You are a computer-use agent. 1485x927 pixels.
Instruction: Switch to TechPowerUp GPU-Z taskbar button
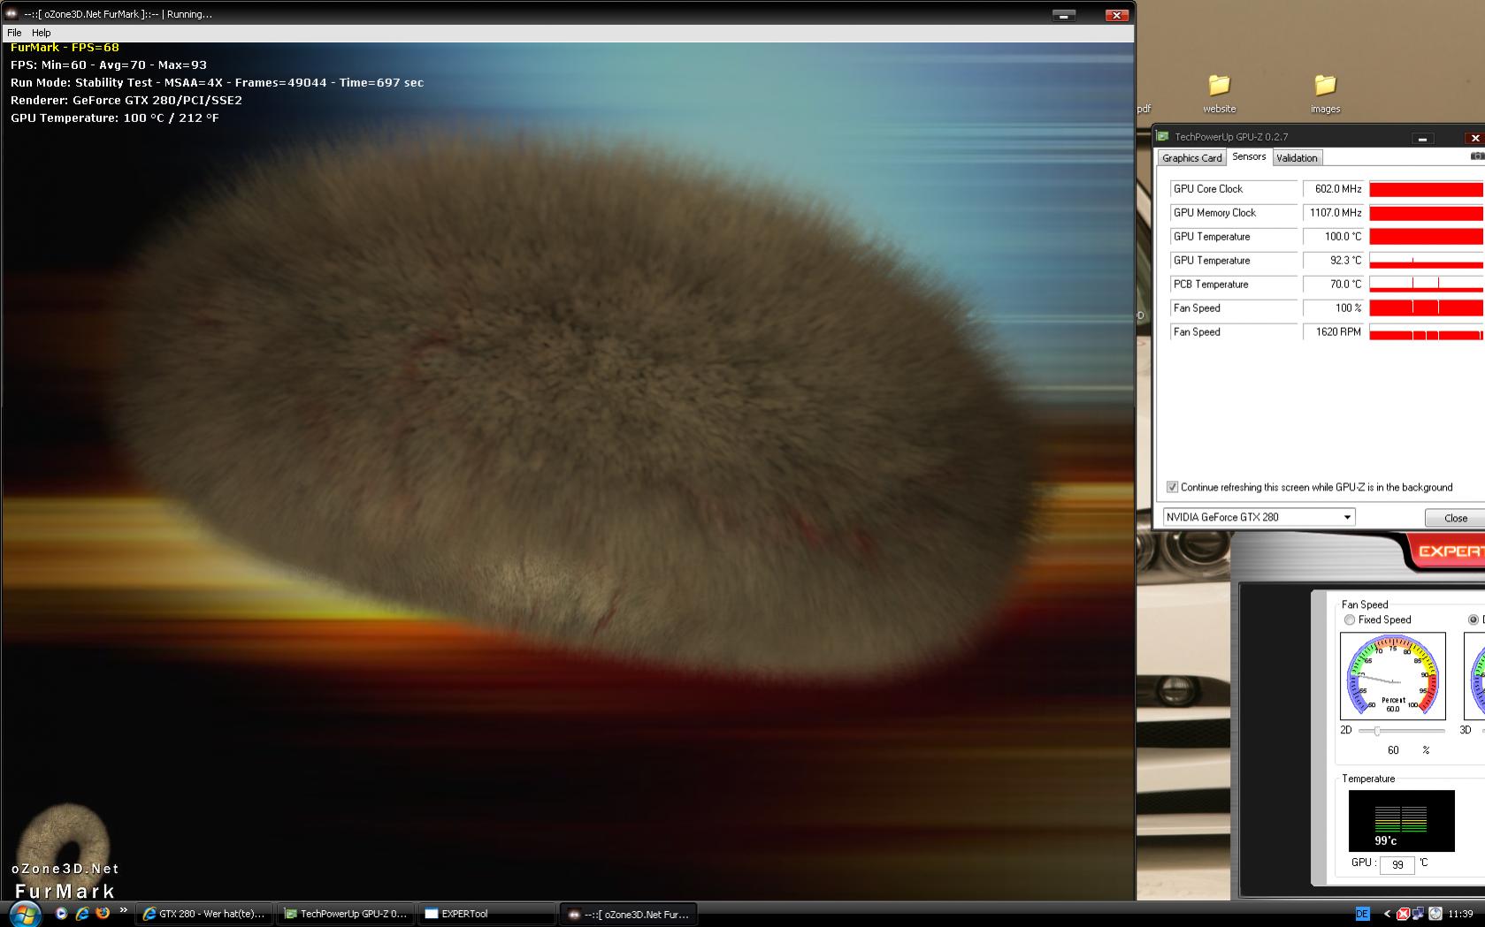345,914
